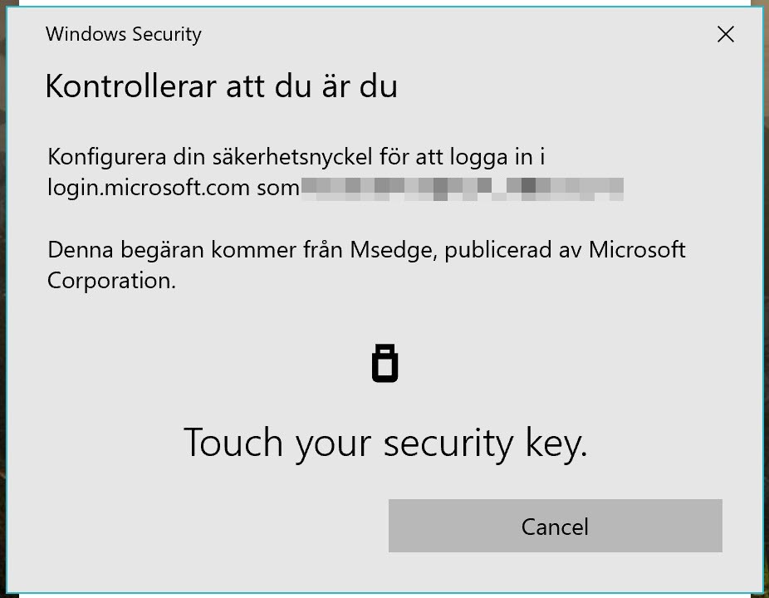Click the "Konfigurera din säkerhetsnyckel" text line
Image resolution: width=769 pixels, height=598 pixels.
tap(296, 156)
